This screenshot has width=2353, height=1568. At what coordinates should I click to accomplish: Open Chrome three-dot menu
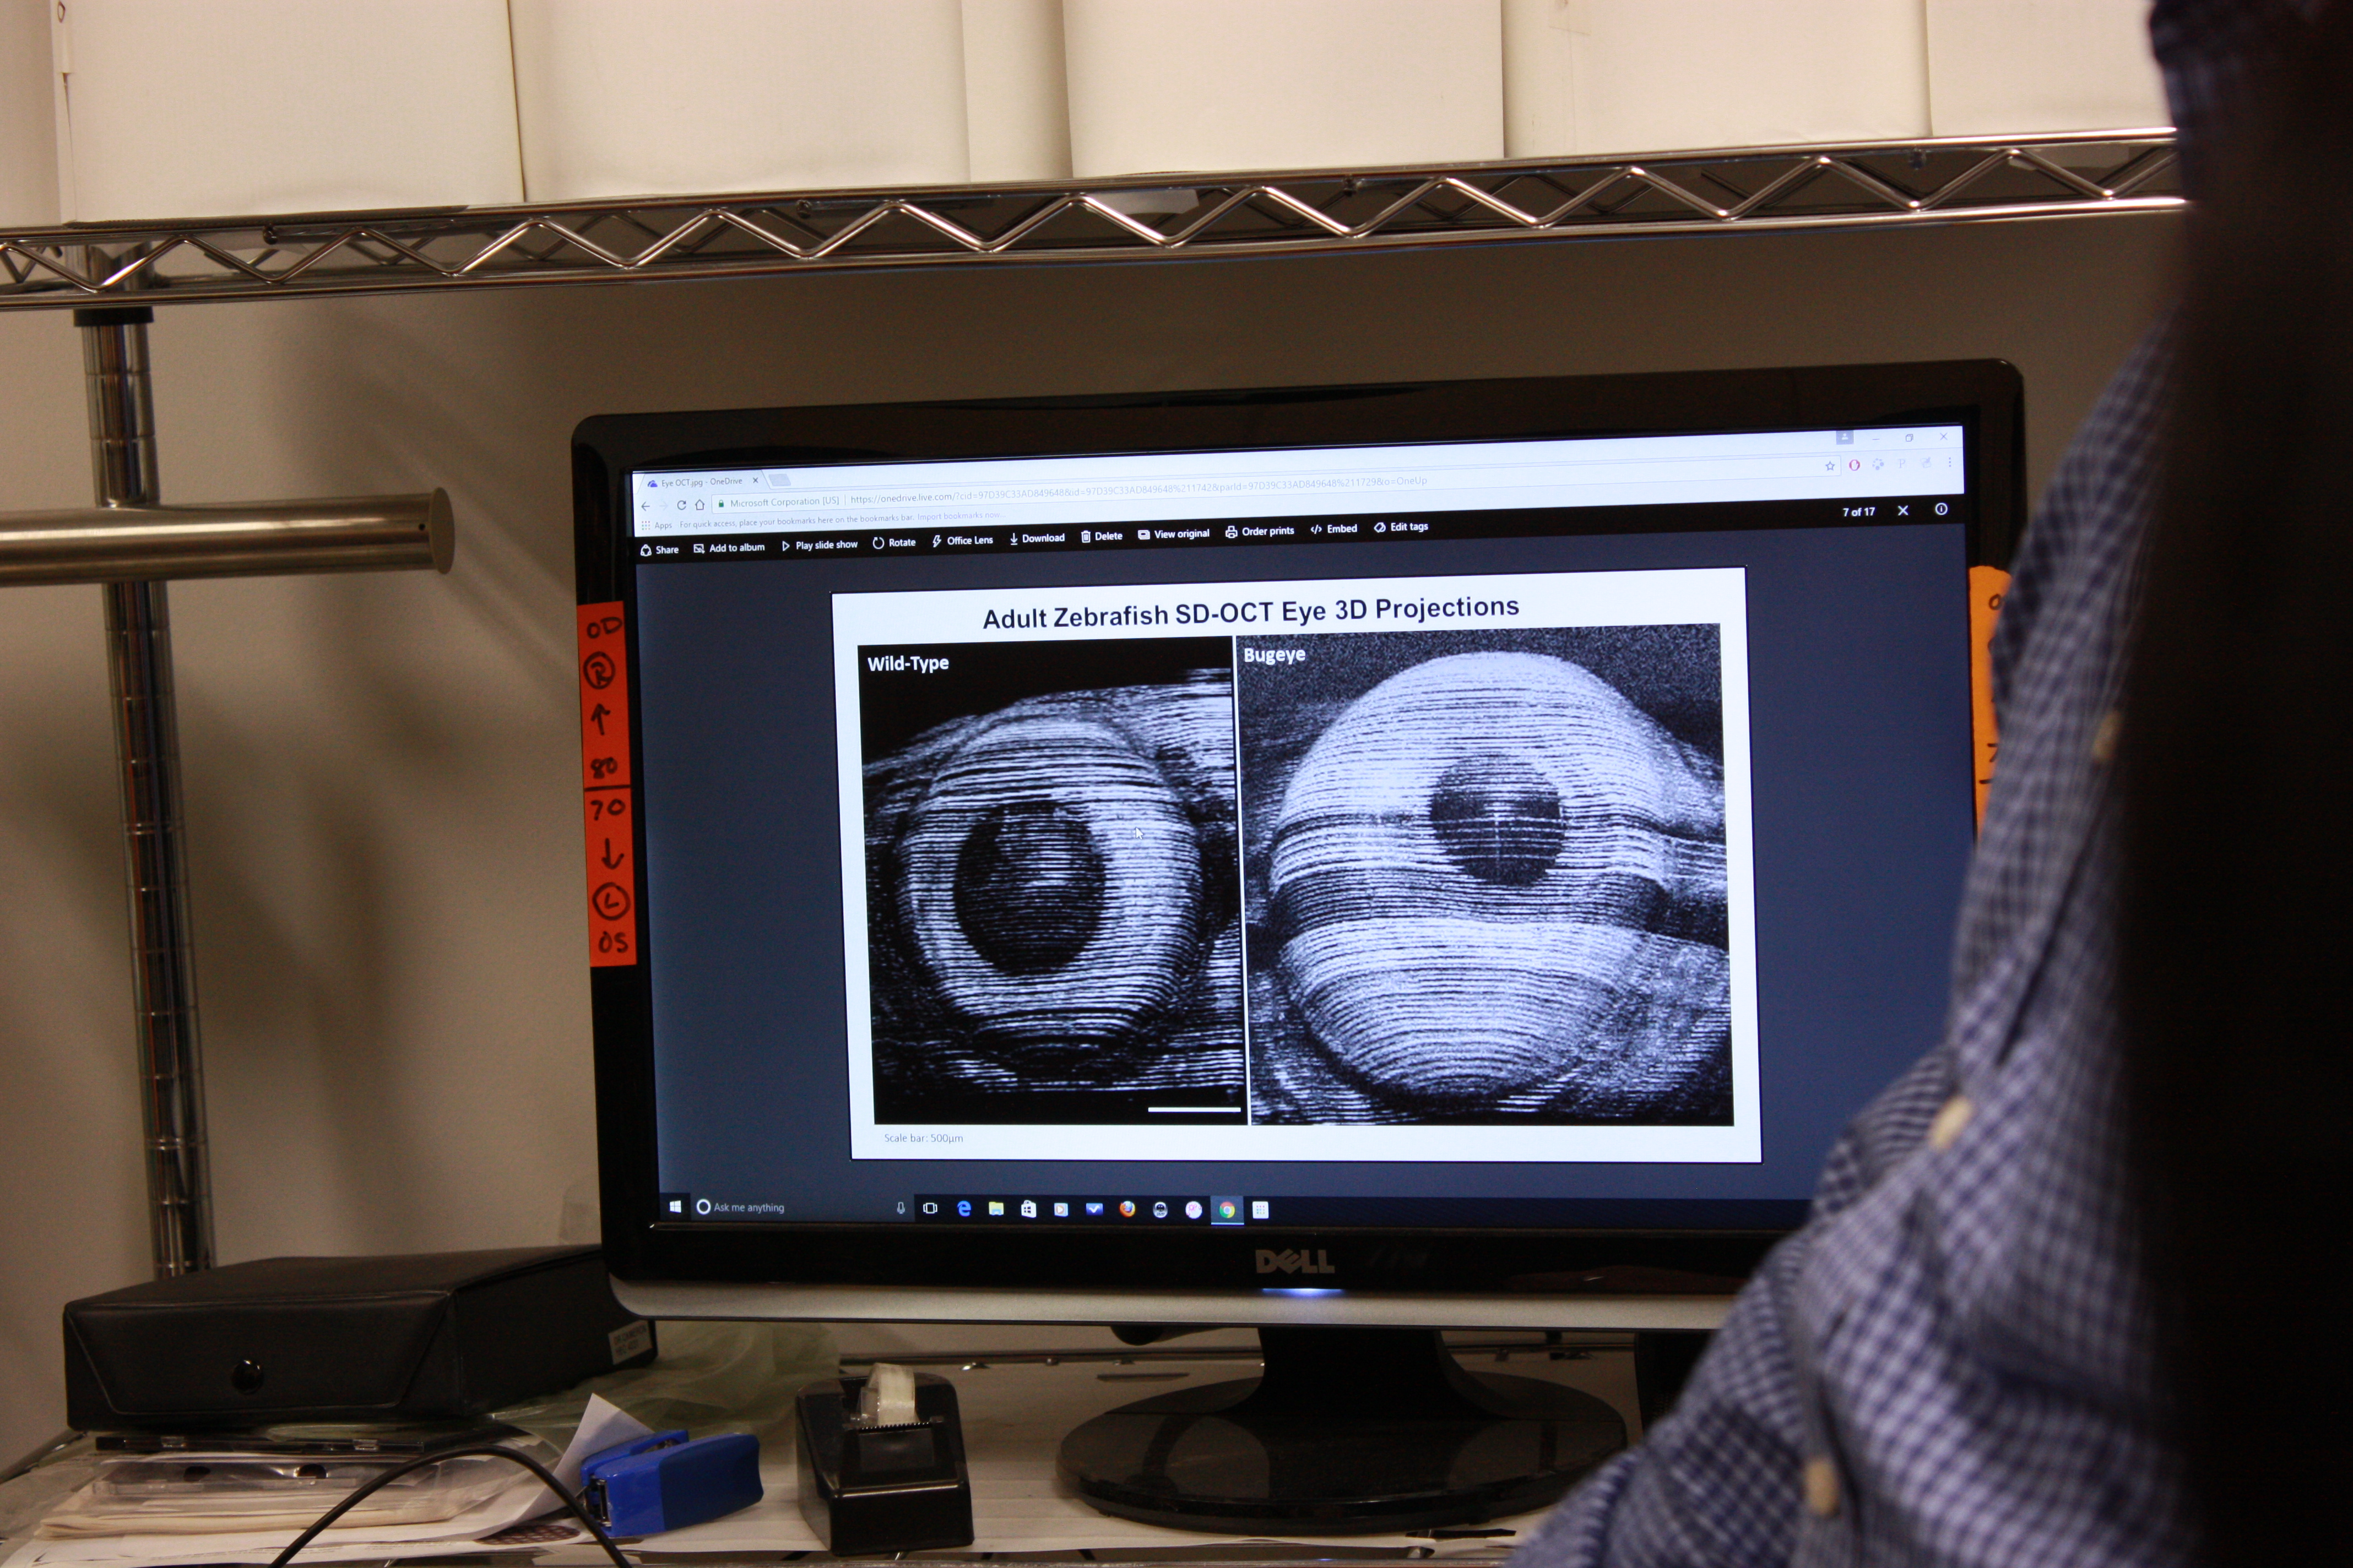tap(1950, 462)
